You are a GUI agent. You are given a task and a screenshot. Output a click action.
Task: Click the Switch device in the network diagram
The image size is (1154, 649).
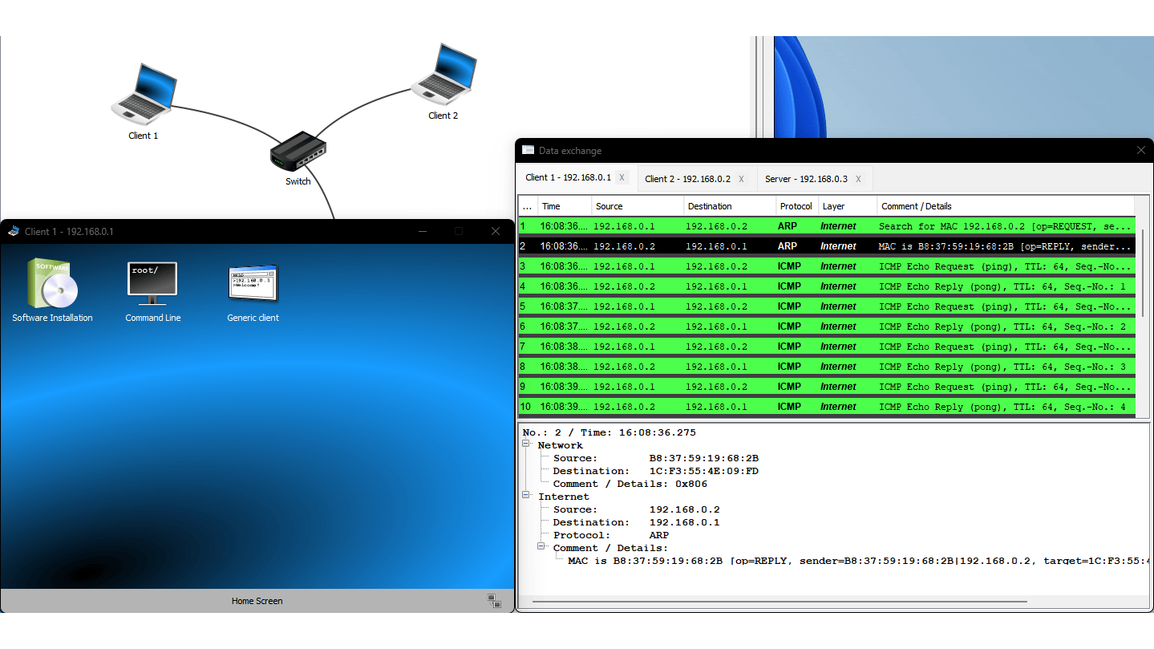pos(298,152)
